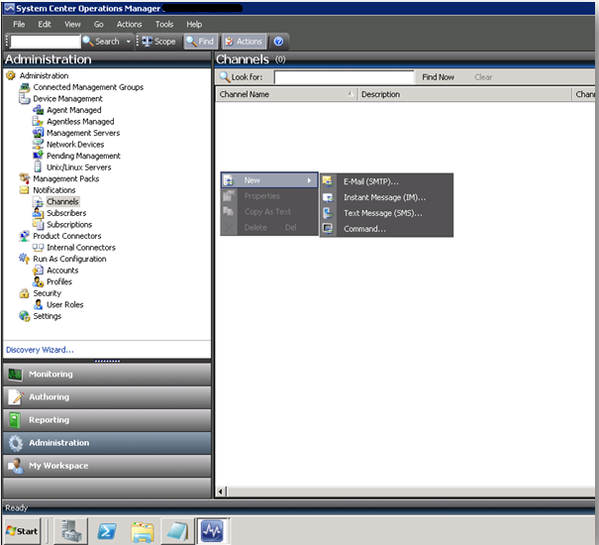Click the Subscriptions icon
Viewport: 599px width, 545px height.
[x=38, y=225]
